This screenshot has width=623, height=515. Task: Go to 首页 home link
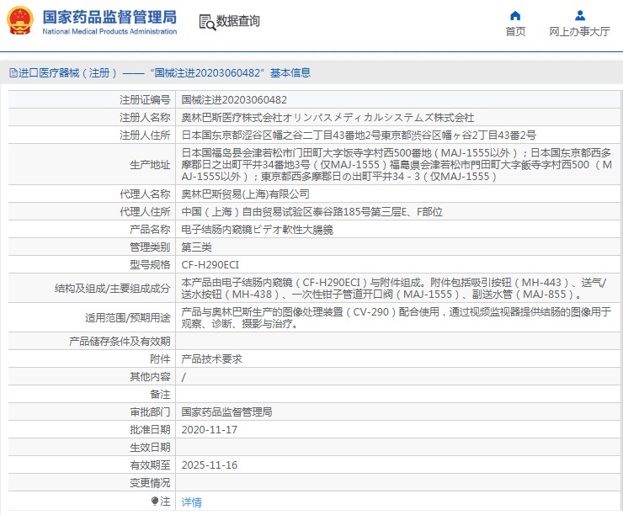[x=515, y=31]
